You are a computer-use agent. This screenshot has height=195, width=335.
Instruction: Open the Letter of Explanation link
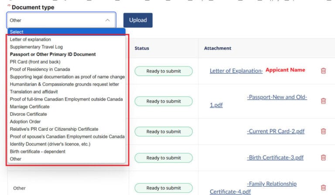236,71
